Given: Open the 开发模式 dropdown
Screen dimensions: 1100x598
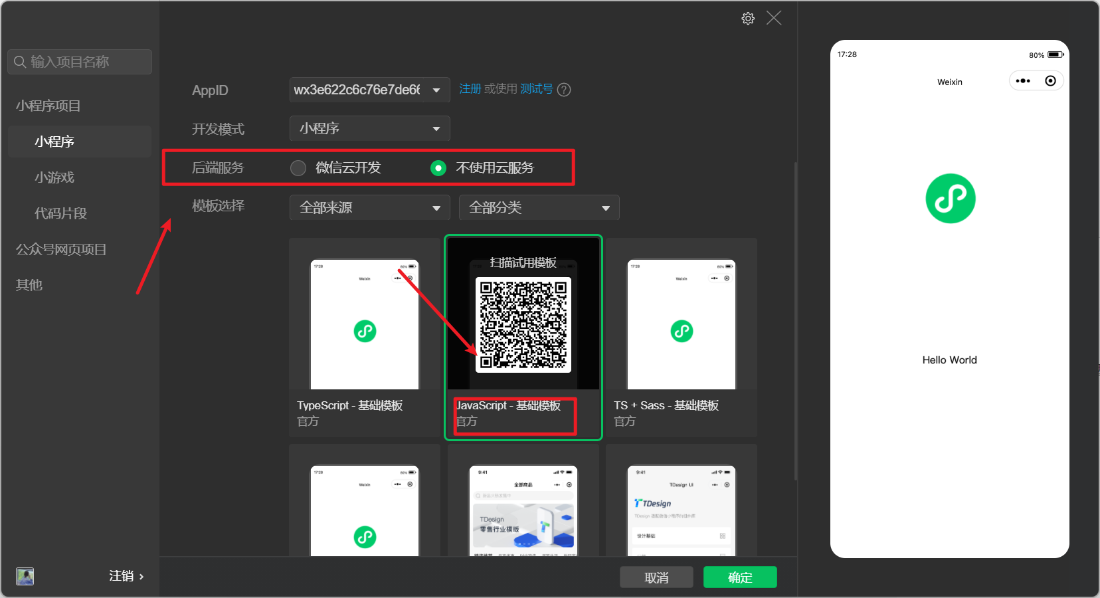Looking at the screenshot, I should click(x=370, y=128).
